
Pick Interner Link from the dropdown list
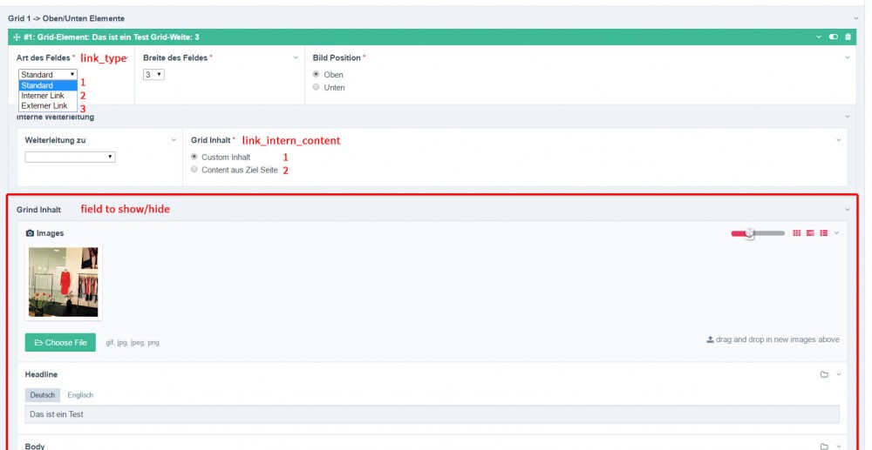point(43,96)
